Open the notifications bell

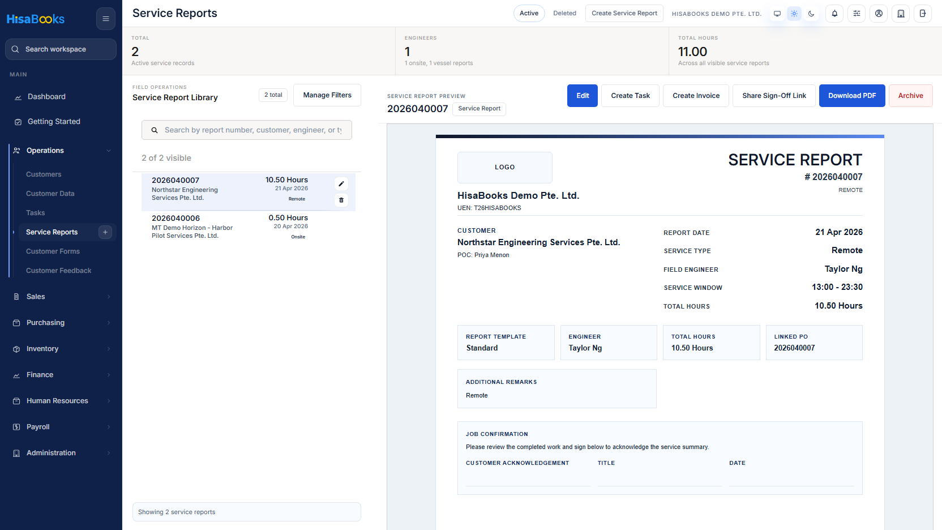pos(834,14)
